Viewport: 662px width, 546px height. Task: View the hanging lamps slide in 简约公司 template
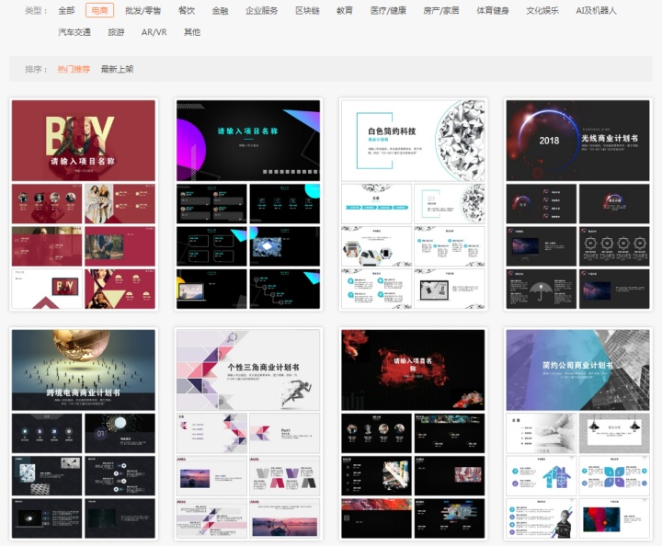point(614,433)
